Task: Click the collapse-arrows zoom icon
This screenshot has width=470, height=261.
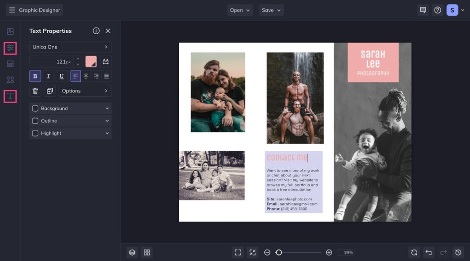Action: click(x=252, y=253)
